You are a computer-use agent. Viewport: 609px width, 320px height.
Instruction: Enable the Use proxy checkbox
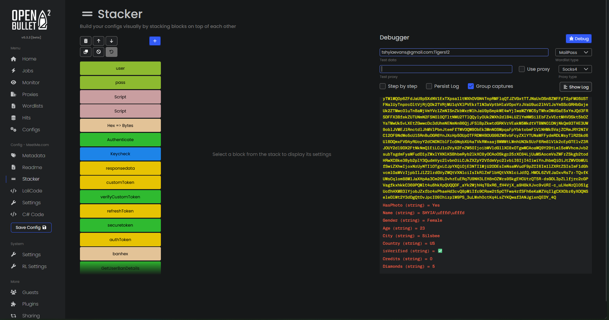click(x=522, y=69)
